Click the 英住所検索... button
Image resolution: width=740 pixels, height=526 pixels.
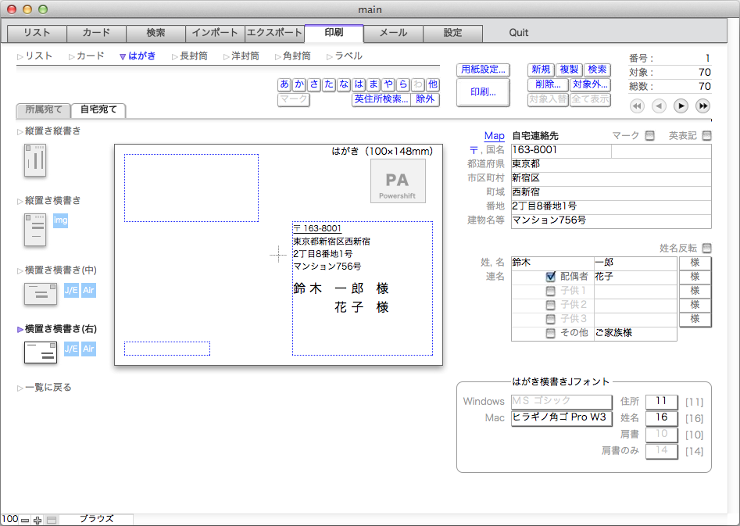pos(381,99)
